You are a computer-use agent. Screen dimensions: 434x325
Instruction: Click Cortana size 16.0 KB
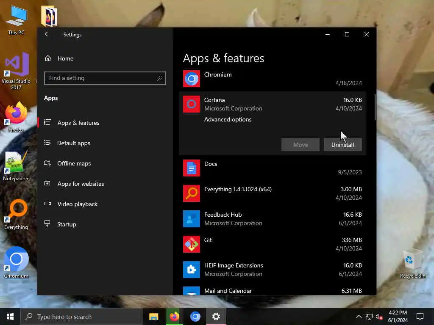(x=352, y=100)
